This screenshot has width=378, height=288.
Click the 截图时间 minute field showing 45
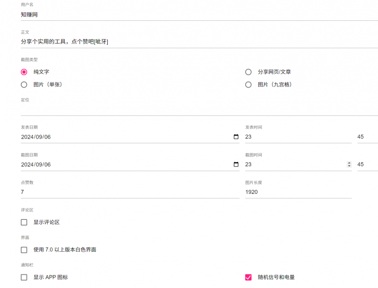(x=367, y=165)
